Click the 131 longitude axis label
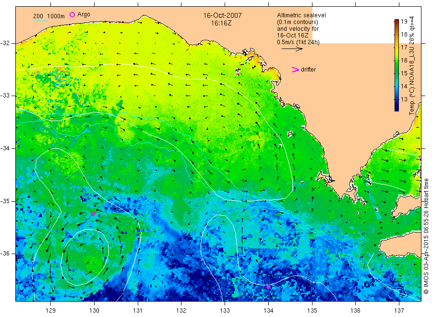Screen dimensions: 432x317 [x=138, y=311]
